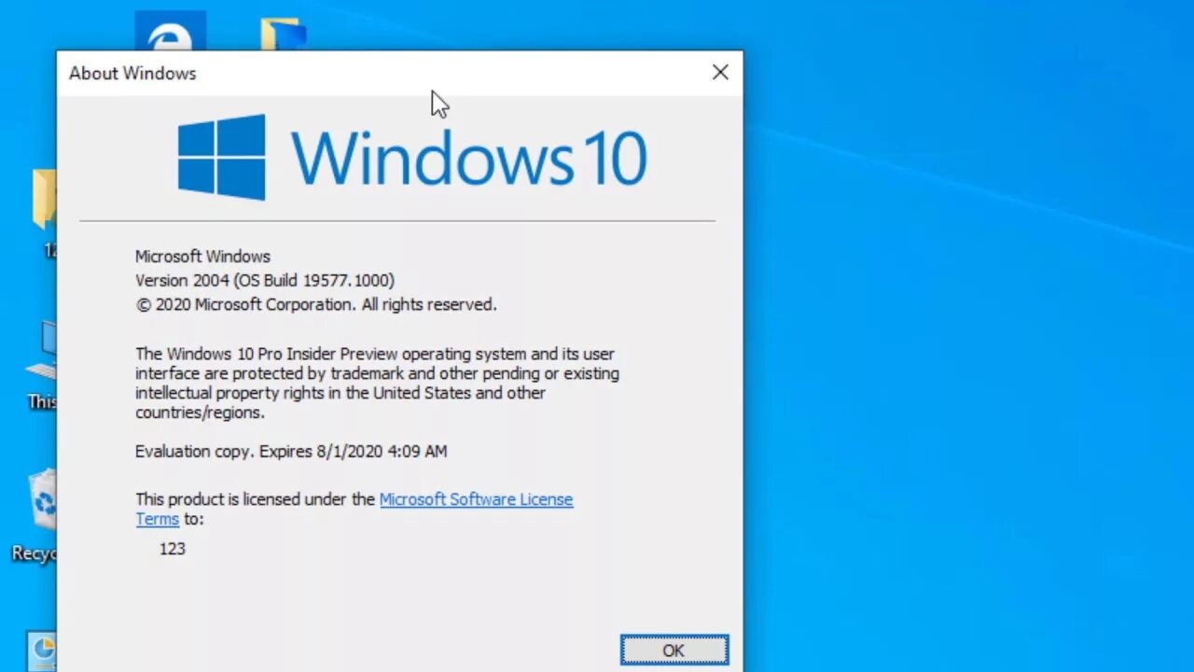Viewport: 1194px width, 672px height.
Task: Select the This PC desktop icon
Action: point(43,367)
